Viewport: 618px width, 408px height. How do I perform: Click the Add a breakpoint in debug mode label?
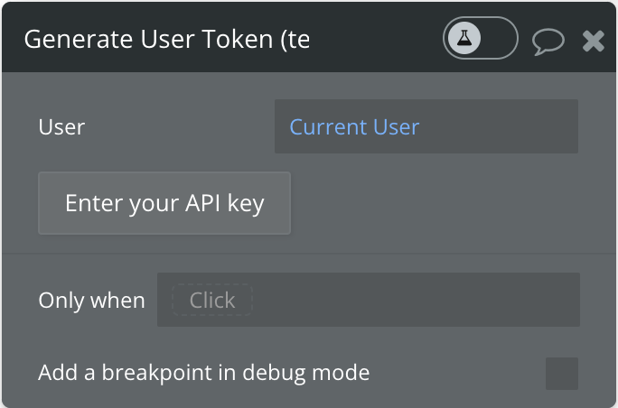click(204, 373)
